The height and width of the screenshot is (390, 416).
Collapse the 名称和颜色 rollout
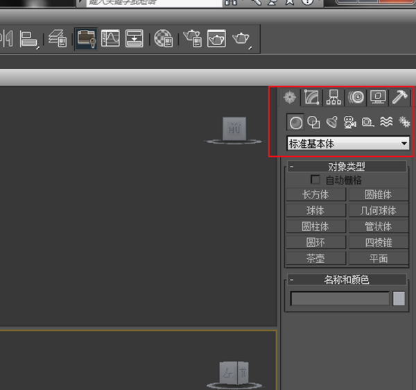pyautogui.click(x=347, y=280)
